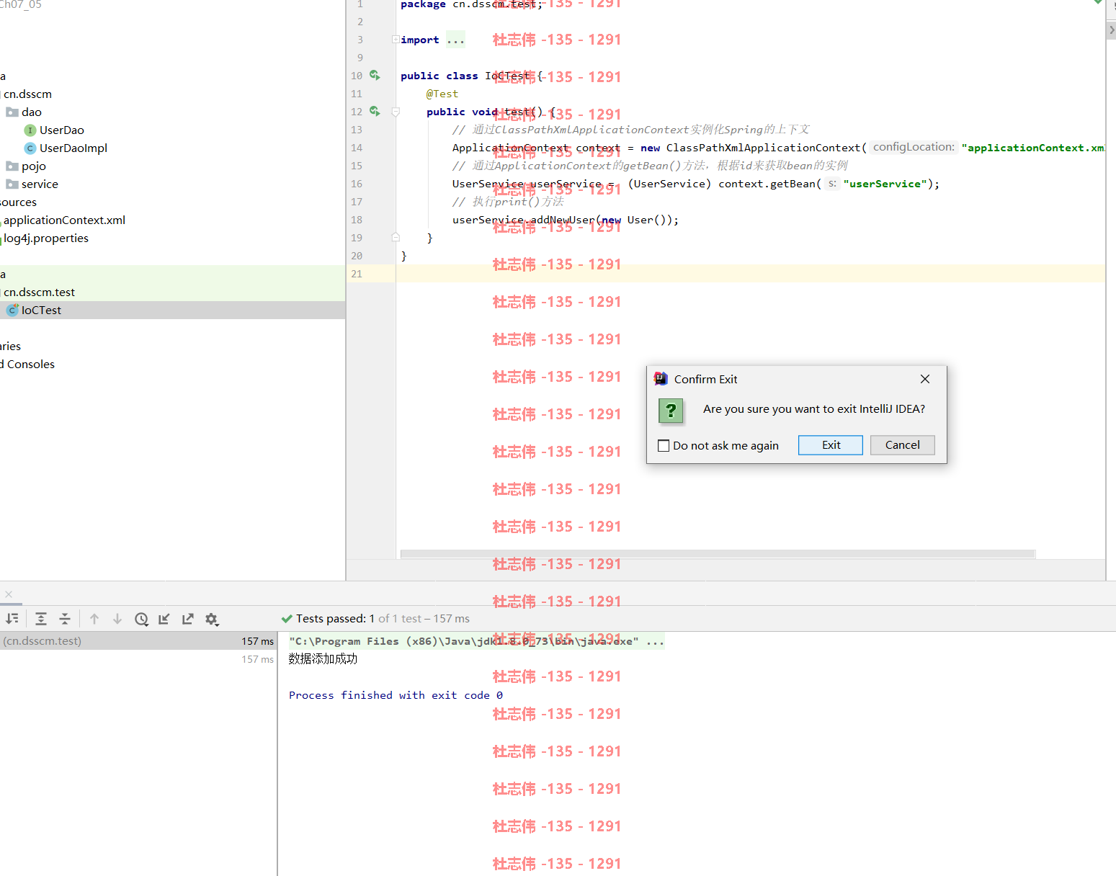Click the 'configLocation:' parameter hint
1116x876 pixels.
(914, 147)
